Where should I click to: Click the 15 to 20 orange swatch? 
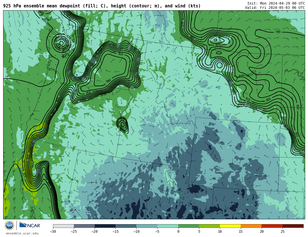pos(251,226)
